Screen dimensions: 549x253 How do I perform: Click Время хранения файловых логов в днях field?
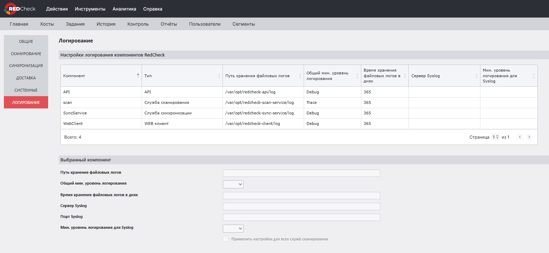point(302,195)
